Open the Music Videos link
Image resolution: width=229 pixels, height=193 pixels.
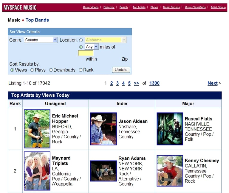91,7
